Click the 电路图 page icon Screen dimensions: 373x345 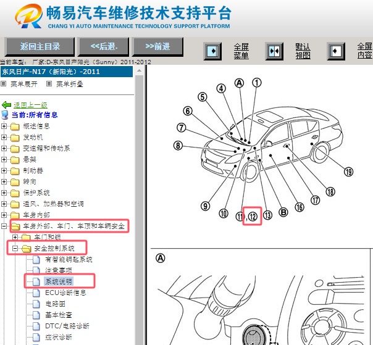[36, 304]
